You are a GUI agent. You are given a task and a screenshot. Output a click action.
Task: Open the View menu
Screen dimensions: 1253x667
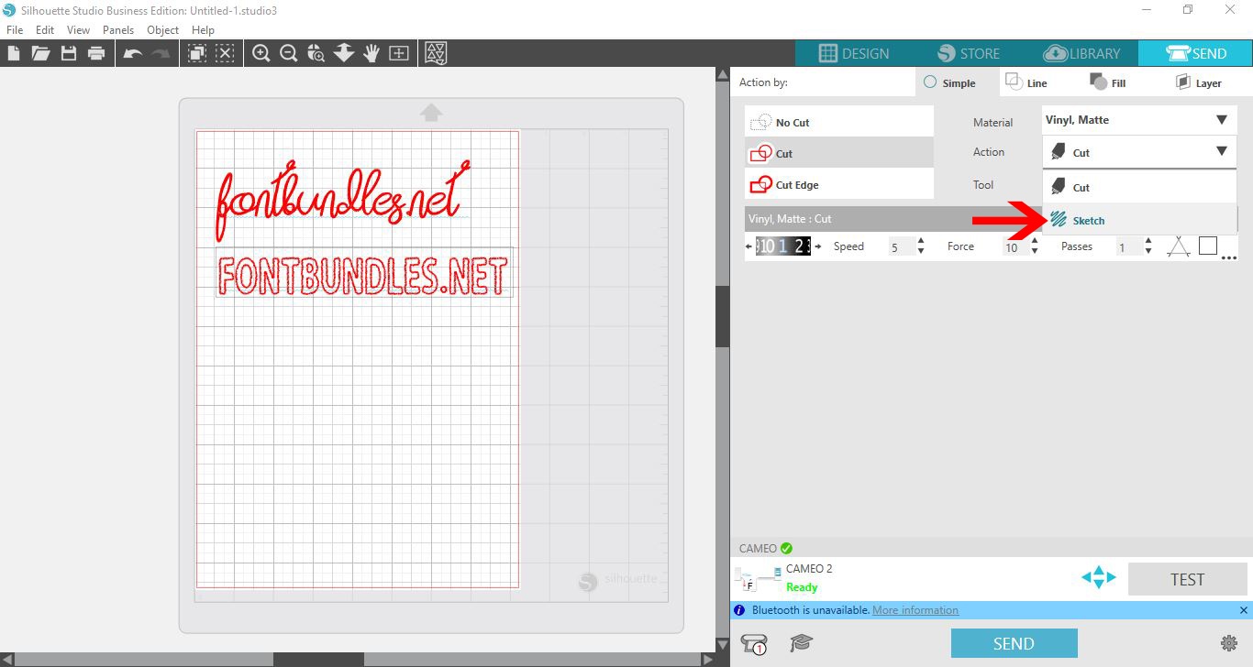[x=78, y=29]
